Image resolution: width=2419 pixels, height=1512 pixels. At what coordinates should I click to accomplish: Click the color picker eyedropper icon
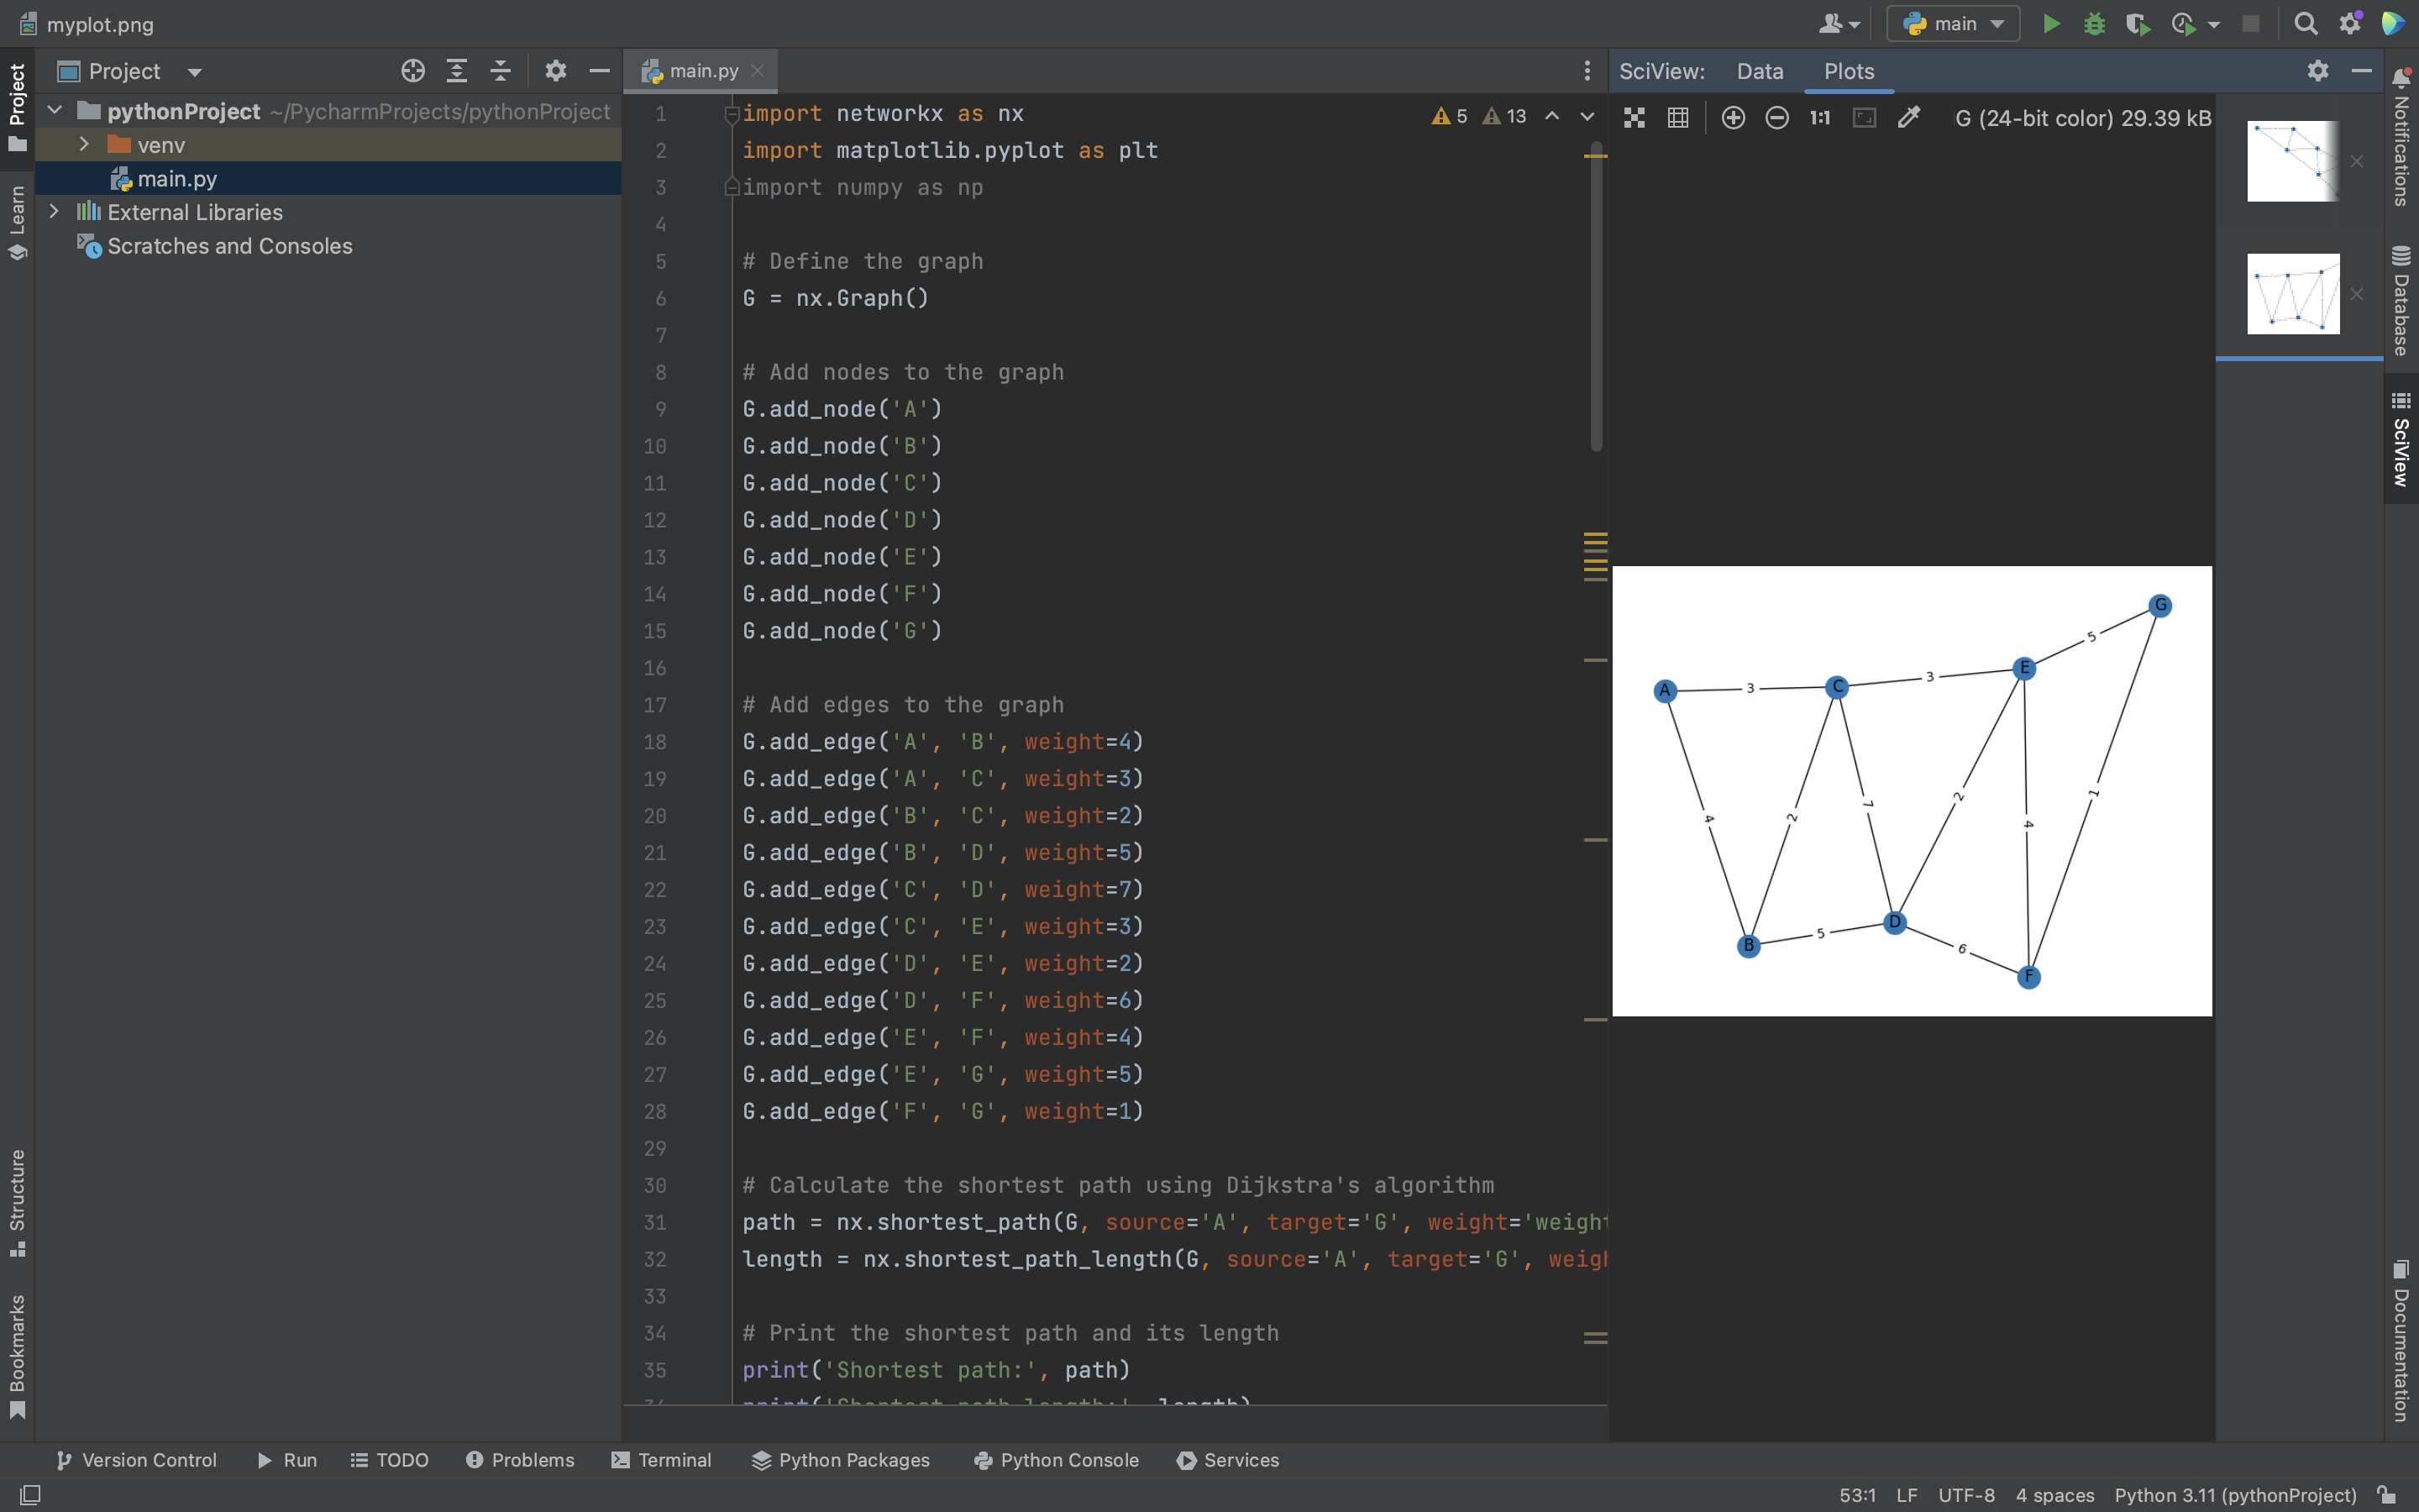(1908, 118)
